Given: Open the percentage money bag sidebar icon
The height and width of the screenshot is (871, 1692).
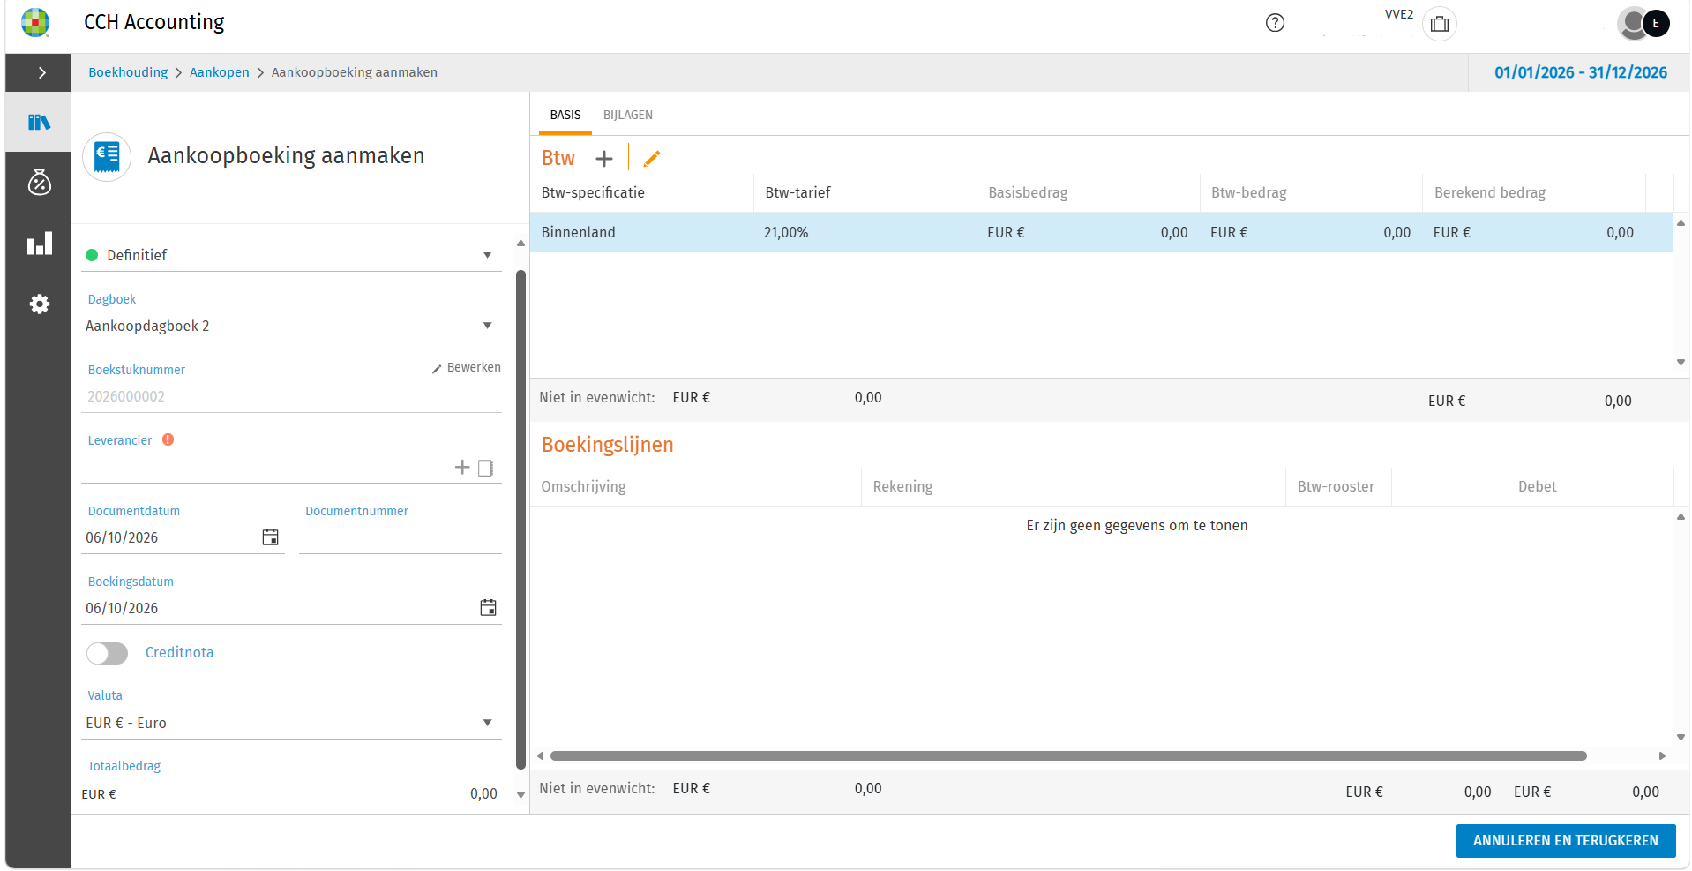Looking at the screenshot, I should click(x=39, y=182).
